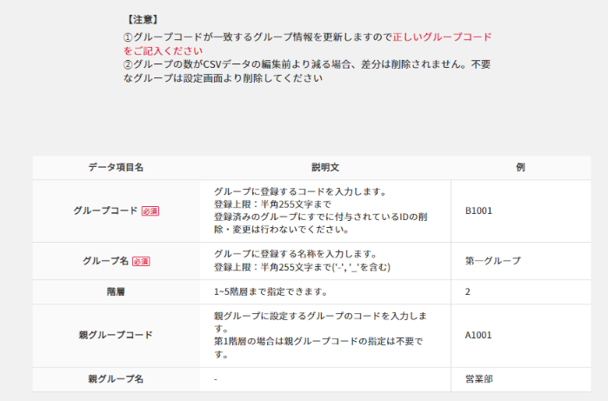Click the example value A1001
This screenshot has width=608, height=401.
pos(478,335)
